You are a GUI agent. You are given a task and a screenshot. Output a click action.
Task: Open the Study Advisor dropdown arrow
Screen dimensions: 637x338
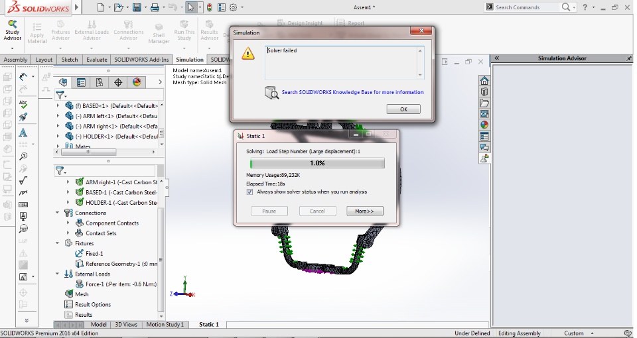12,48
